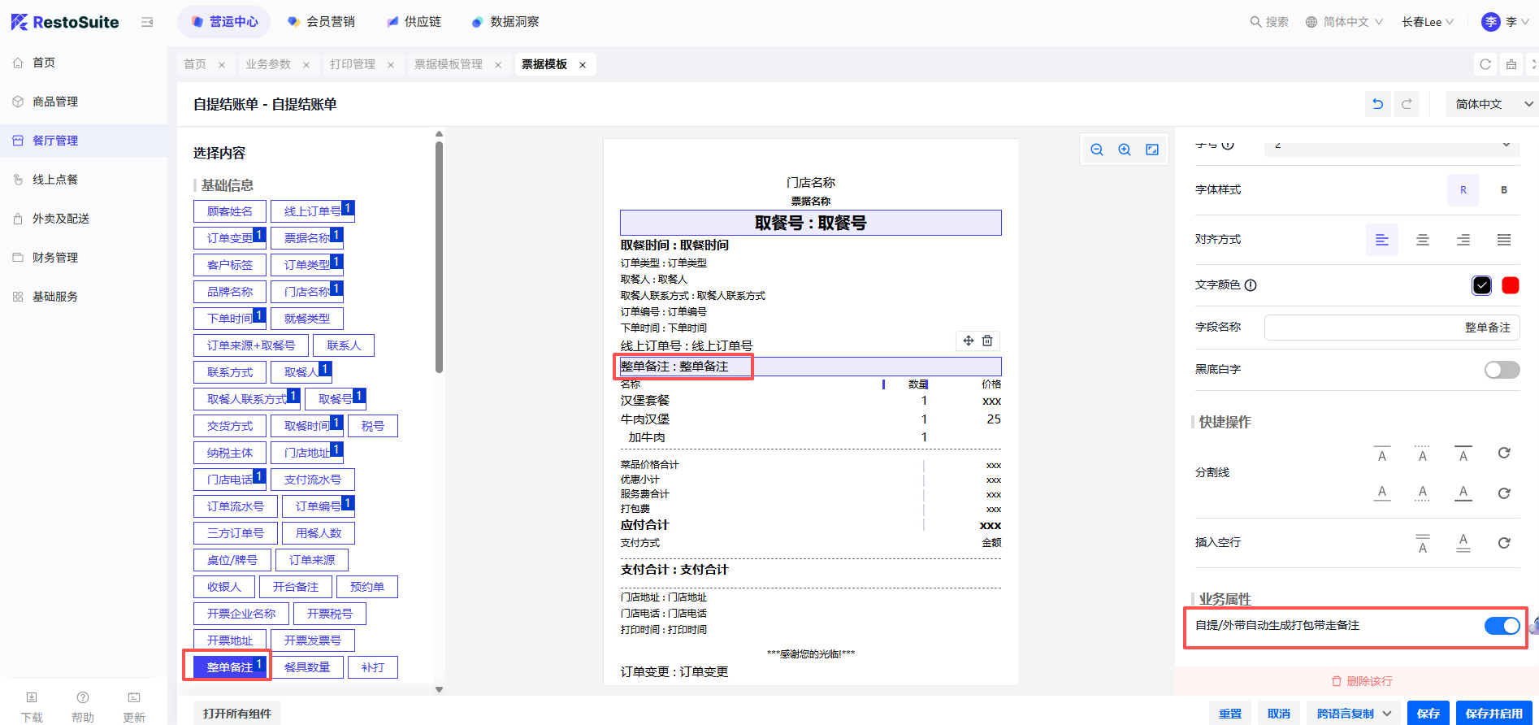This screenshot has width=1539, height=725.
Task: Click the fit-to-screen preview icon
Action: pyautogui.click(x=1152, y=150)
